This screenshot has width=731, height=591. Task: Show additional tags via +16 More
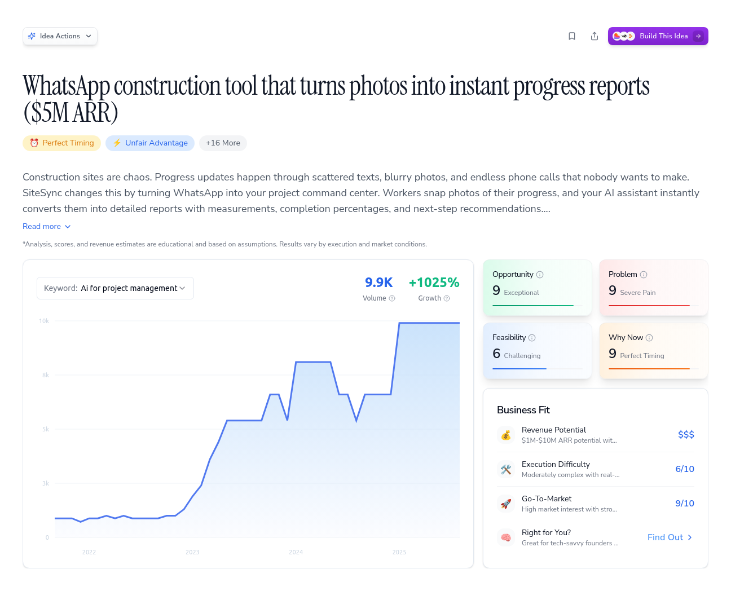[223, 143]
